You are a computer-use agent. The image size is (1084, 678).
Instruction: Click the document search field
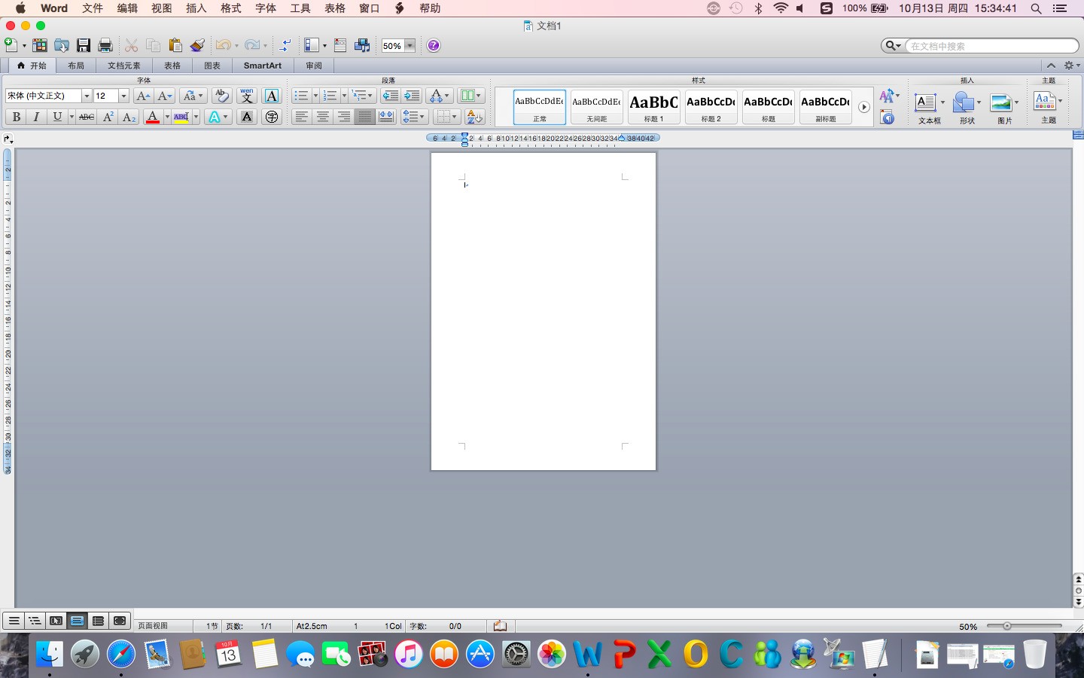[991, 46]
